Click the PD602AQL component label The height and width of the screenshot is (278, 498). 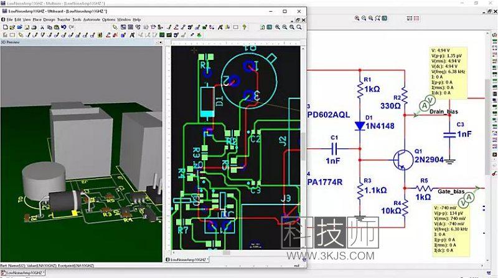tap(329, 115)
